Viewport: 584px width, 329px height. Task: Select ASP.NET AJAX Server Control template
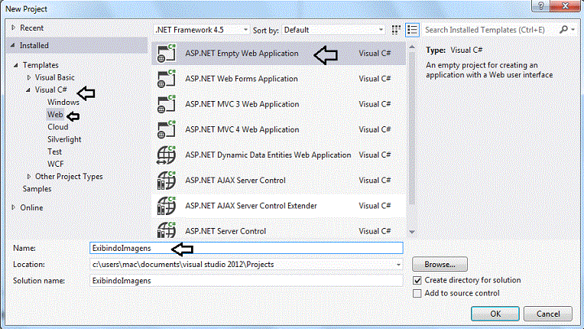tap(278, 181)
